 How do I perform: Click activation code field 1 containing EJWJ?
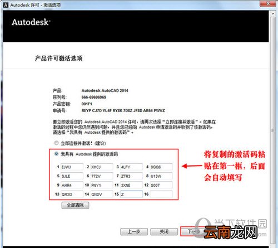[x=72, y=167]
